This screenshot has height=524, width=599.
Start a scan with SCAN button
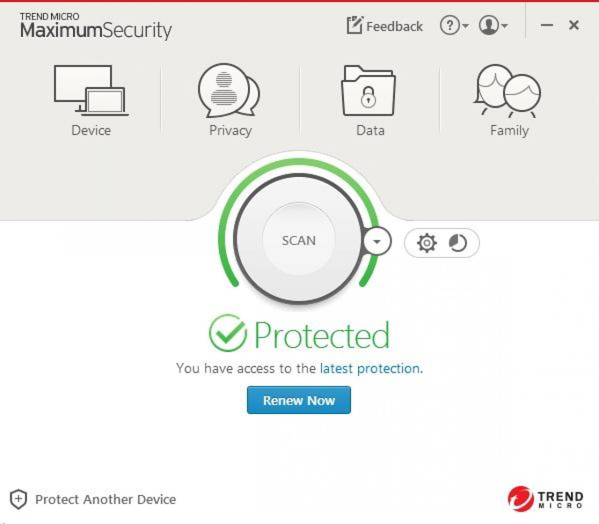click(299, 240)
